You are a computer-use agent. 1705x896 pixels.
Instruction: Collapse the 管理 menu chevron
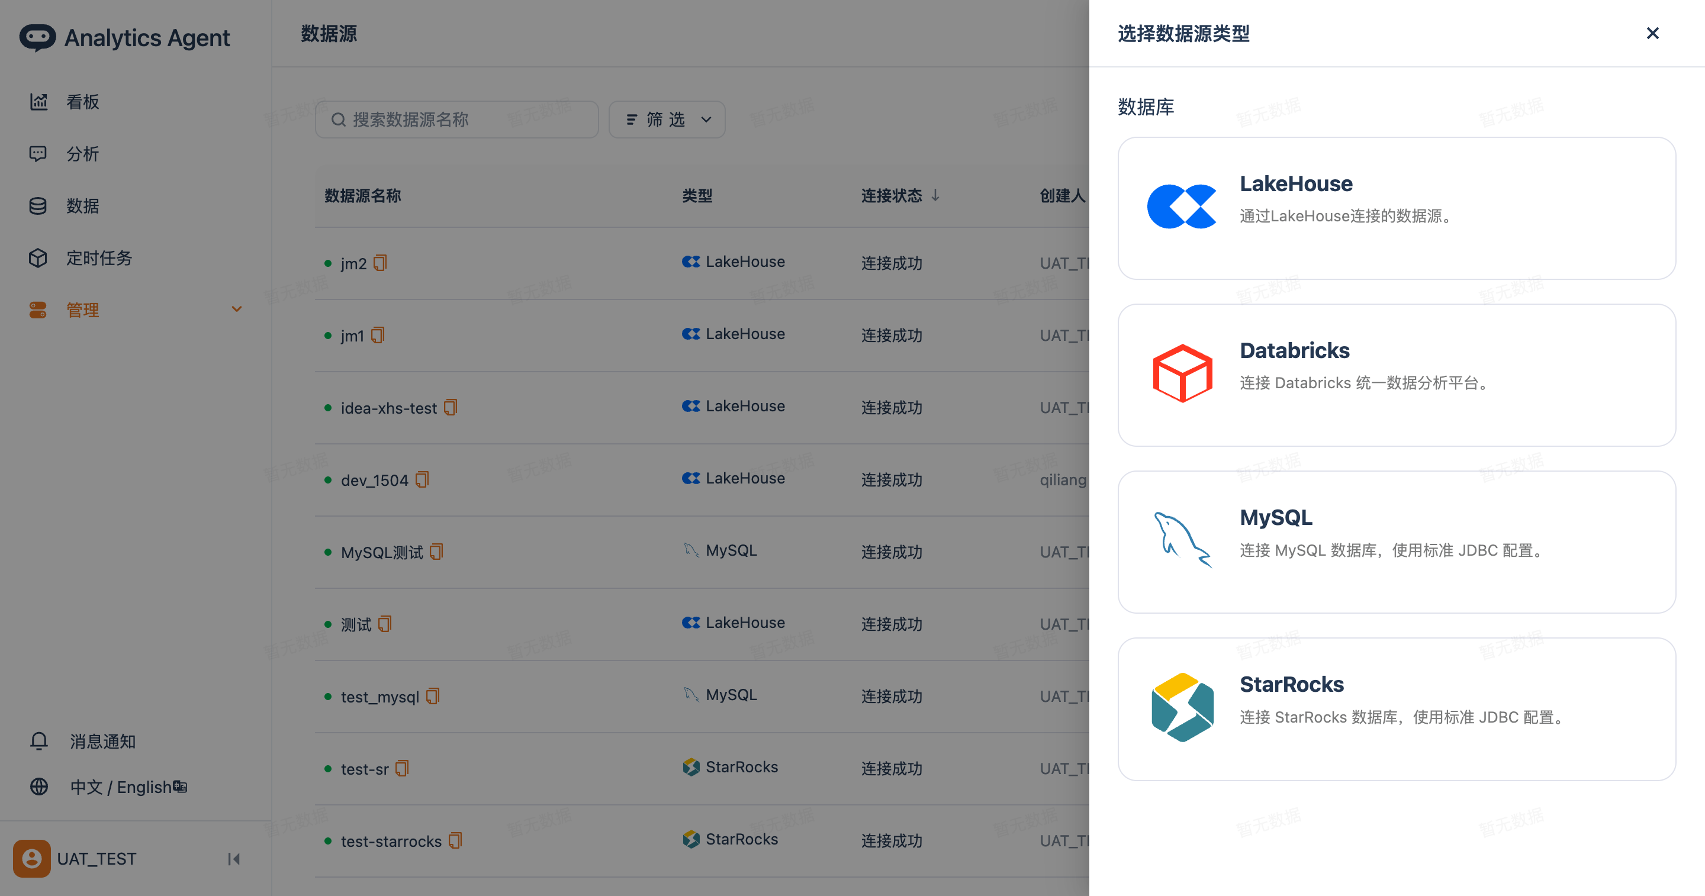click(x=236, y=310)
